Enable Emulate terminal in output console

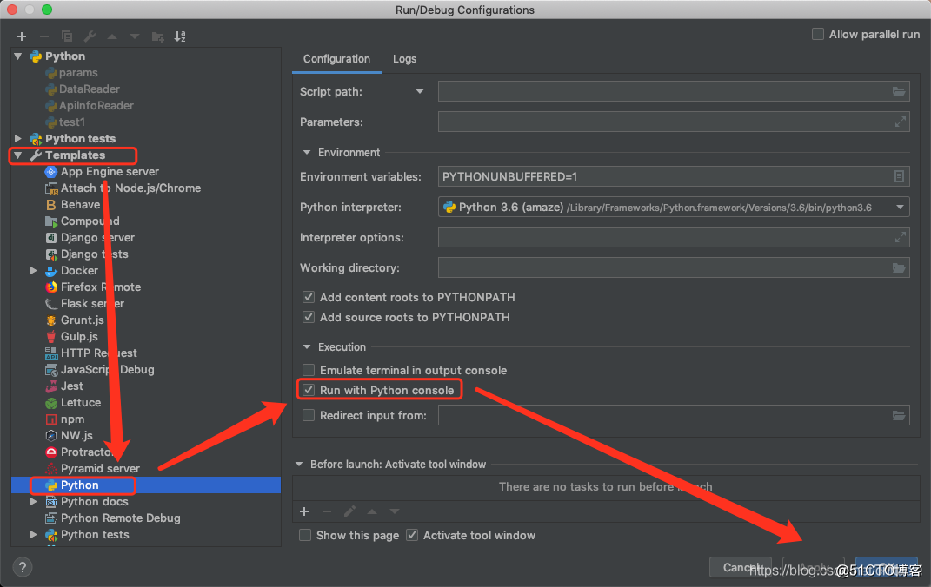click(x=308, y=370)
